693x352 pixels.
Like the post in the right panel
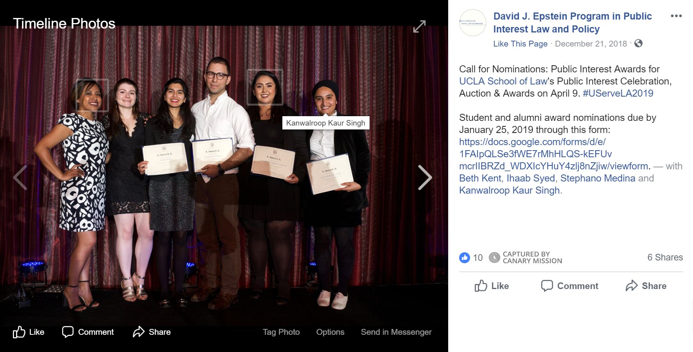(x=492, y=286)
